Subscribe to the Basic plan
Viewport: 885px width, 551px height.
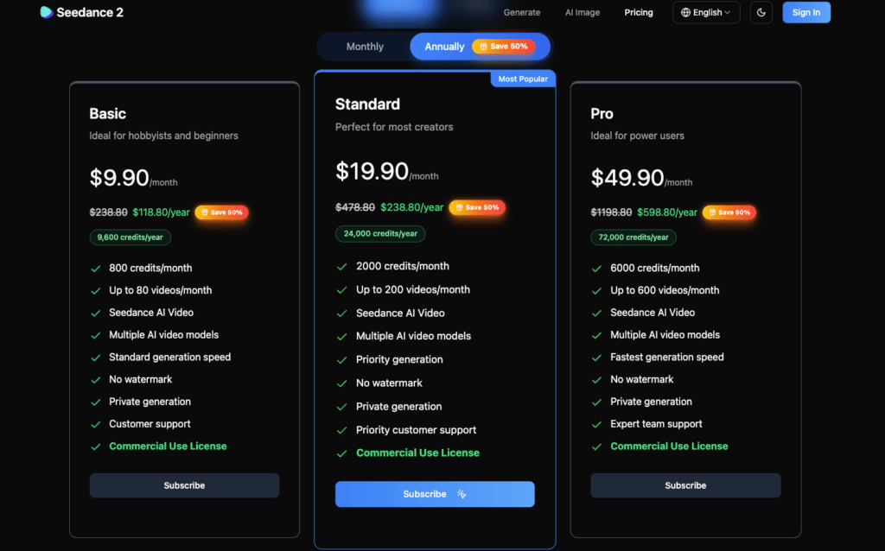tap(184, 485)
